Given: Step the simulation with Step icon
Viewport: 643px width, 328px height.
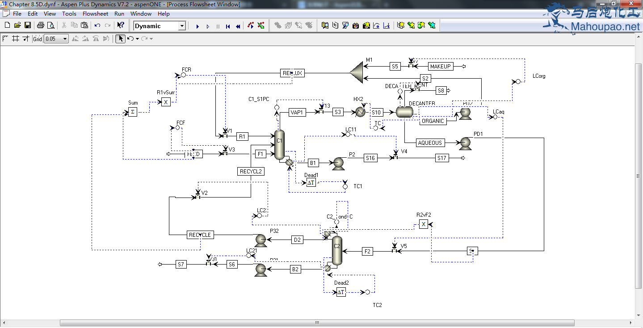Looking at the screenshot, I should pyautogui.click(x=208, y=26).
